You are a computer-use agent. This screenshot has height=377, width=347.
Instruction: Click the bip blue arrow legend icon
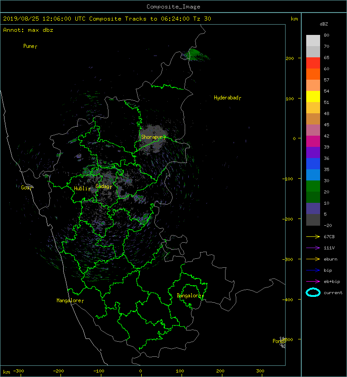pyautogui.click(x=313, y=270)
